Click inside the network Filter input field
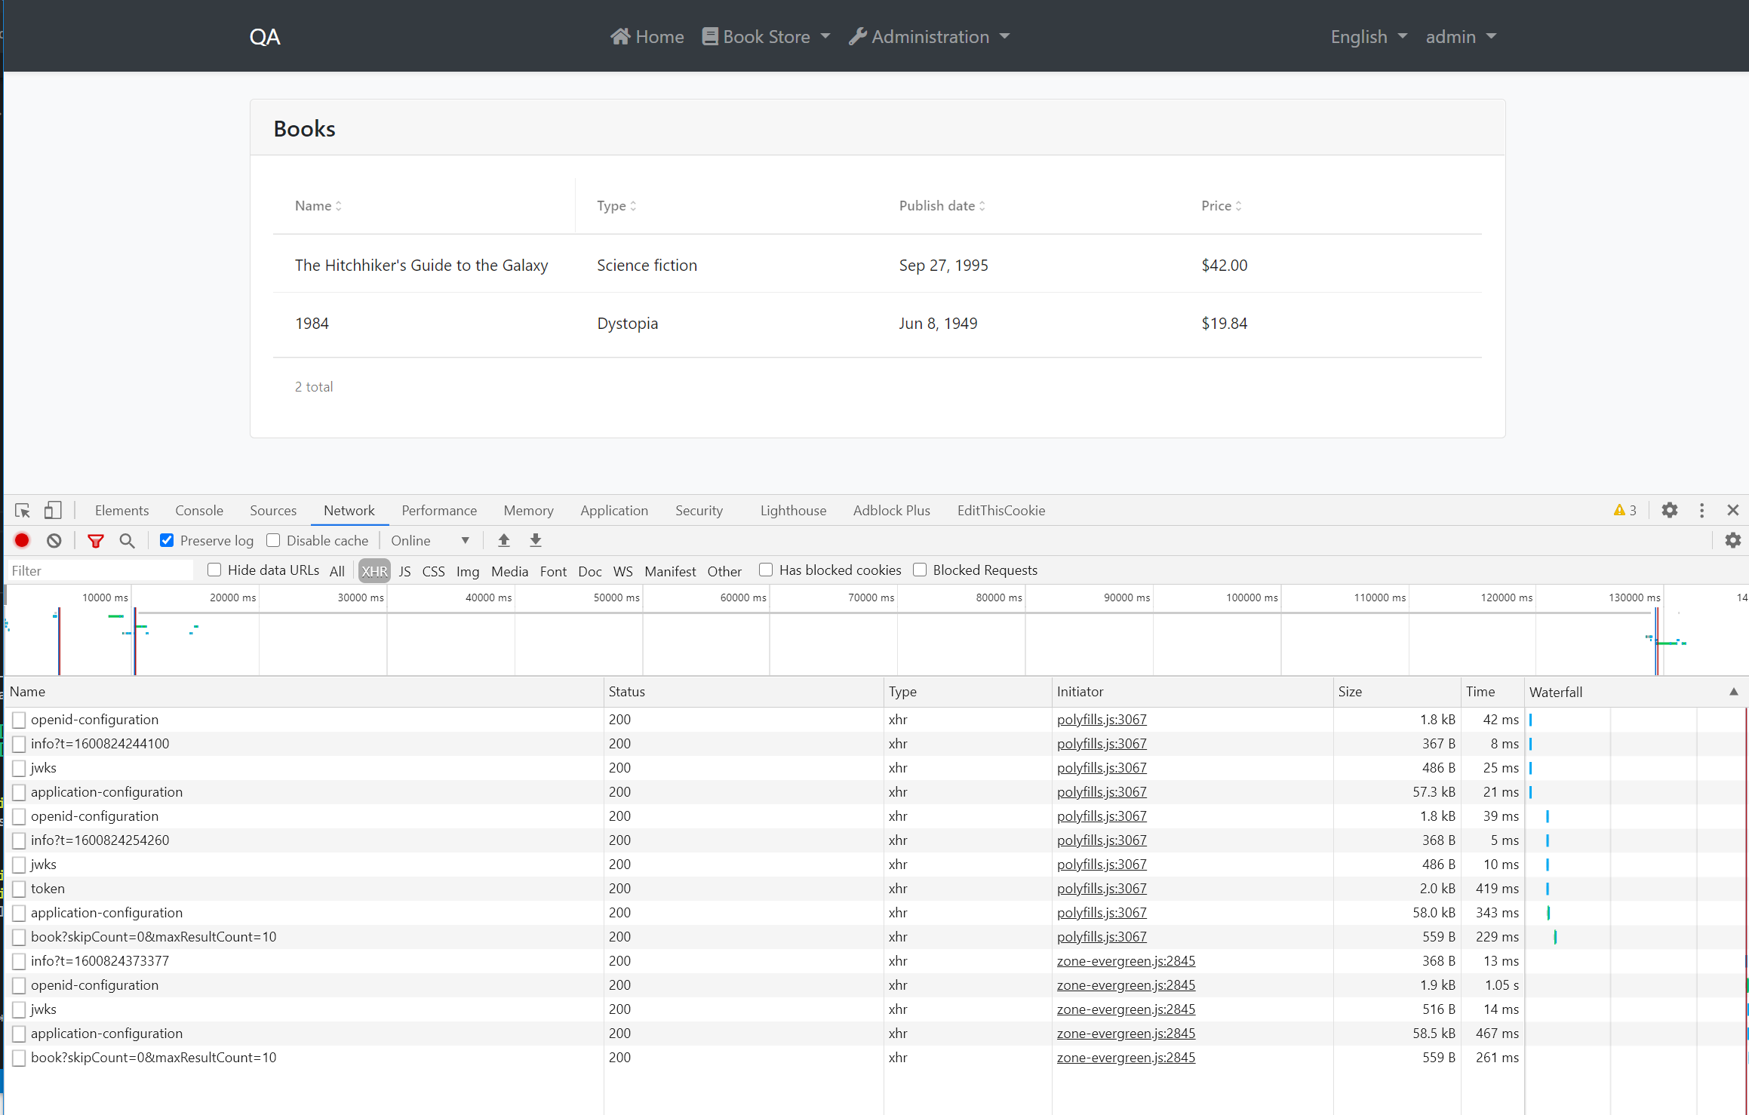 [x=98, y=570]
